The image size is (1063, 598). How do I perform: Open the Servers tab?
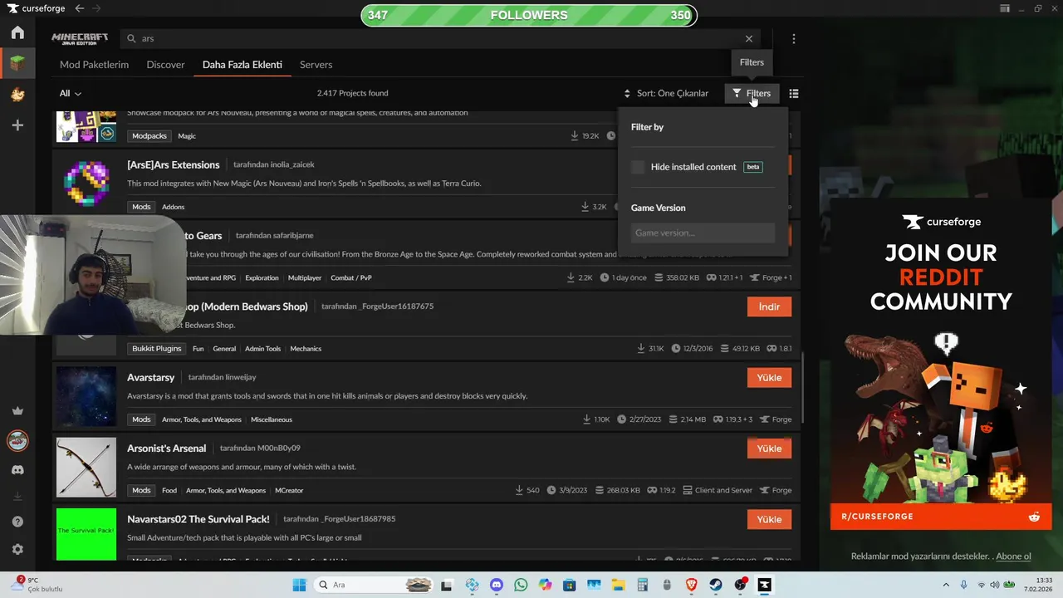[316, 65]
